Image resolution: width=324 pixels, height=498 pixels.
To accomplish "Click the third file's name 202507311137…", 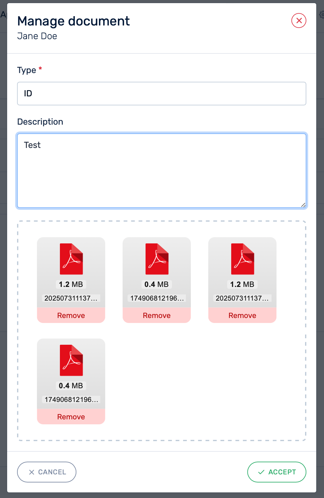I will (x=242, y=298).
